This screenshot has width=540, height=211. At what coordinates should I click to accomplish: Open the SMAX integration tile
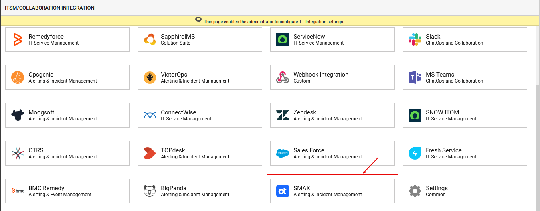tap(332, 191)
